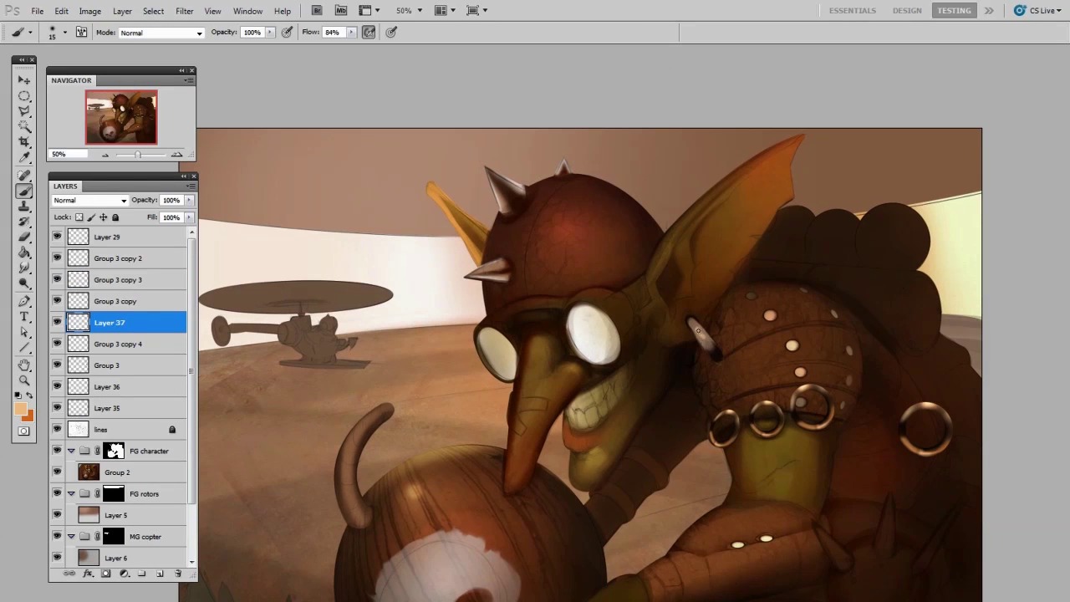
Task: Open the brush preset picker arrow
Action: pyautogui.click(x=64, y=32)
